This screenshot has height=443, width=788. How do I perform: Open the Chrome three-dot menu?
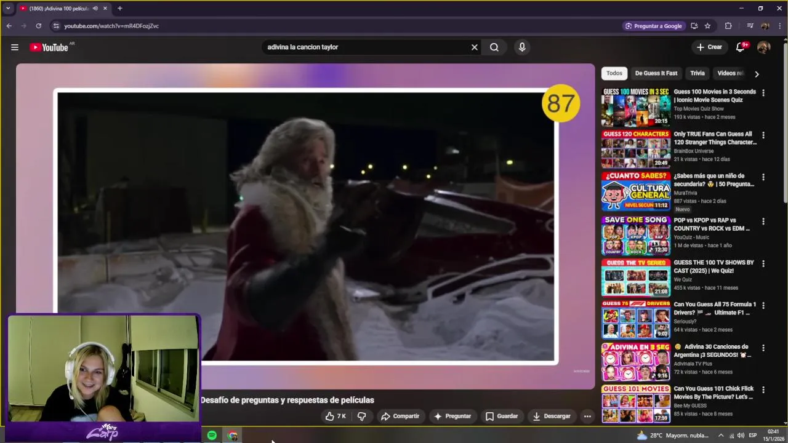(780, 26)
